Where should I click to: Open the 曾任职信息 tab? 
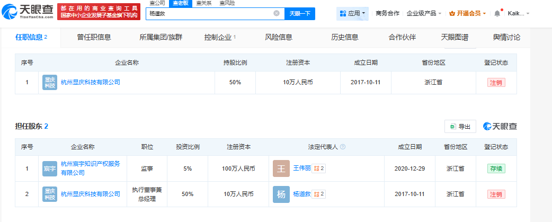(94, 37)
